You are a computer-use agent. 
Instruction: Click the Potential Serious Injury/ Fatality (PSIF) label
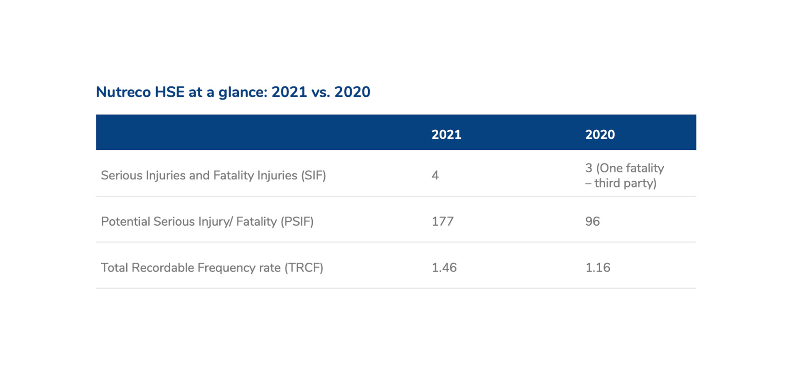click(207, 222)
